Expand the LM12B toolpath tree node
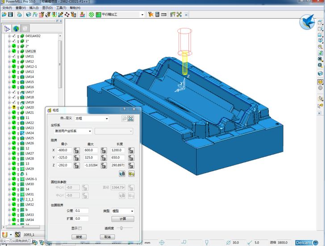Image resolution: width=325 pixels, height=246 pixels. pos(9,51)
